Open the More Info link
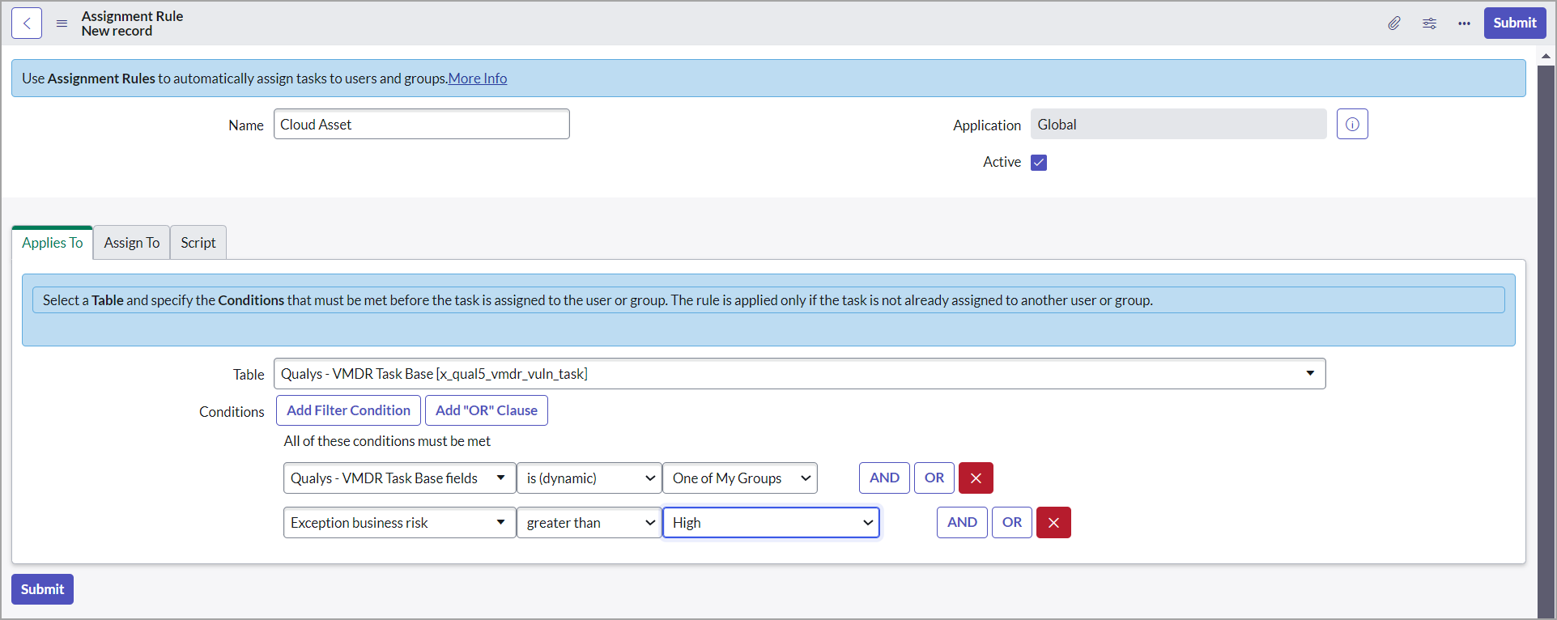This screenshot has width=1557, height=620. tap(478, 79)
